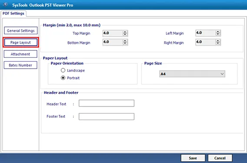Click the Header Text input field
Viewport: 247px width, 163px height.
pos(106,103)
